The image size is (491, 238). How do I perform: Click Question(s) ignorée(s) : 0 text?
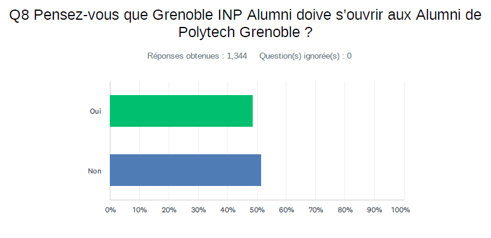click(306, 56)
